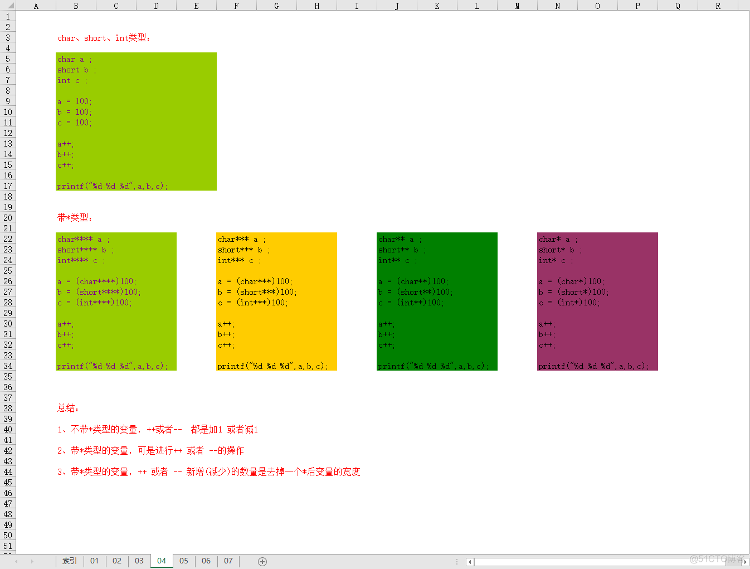
Task: Select row 51 header
Action: pyautogui.click(x=8, y=546)
